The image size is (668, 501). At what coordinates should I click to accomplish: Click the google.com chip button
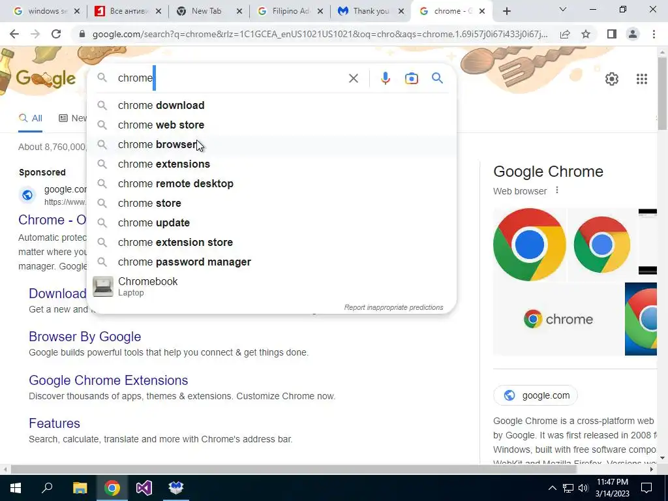tap(536, 395)
